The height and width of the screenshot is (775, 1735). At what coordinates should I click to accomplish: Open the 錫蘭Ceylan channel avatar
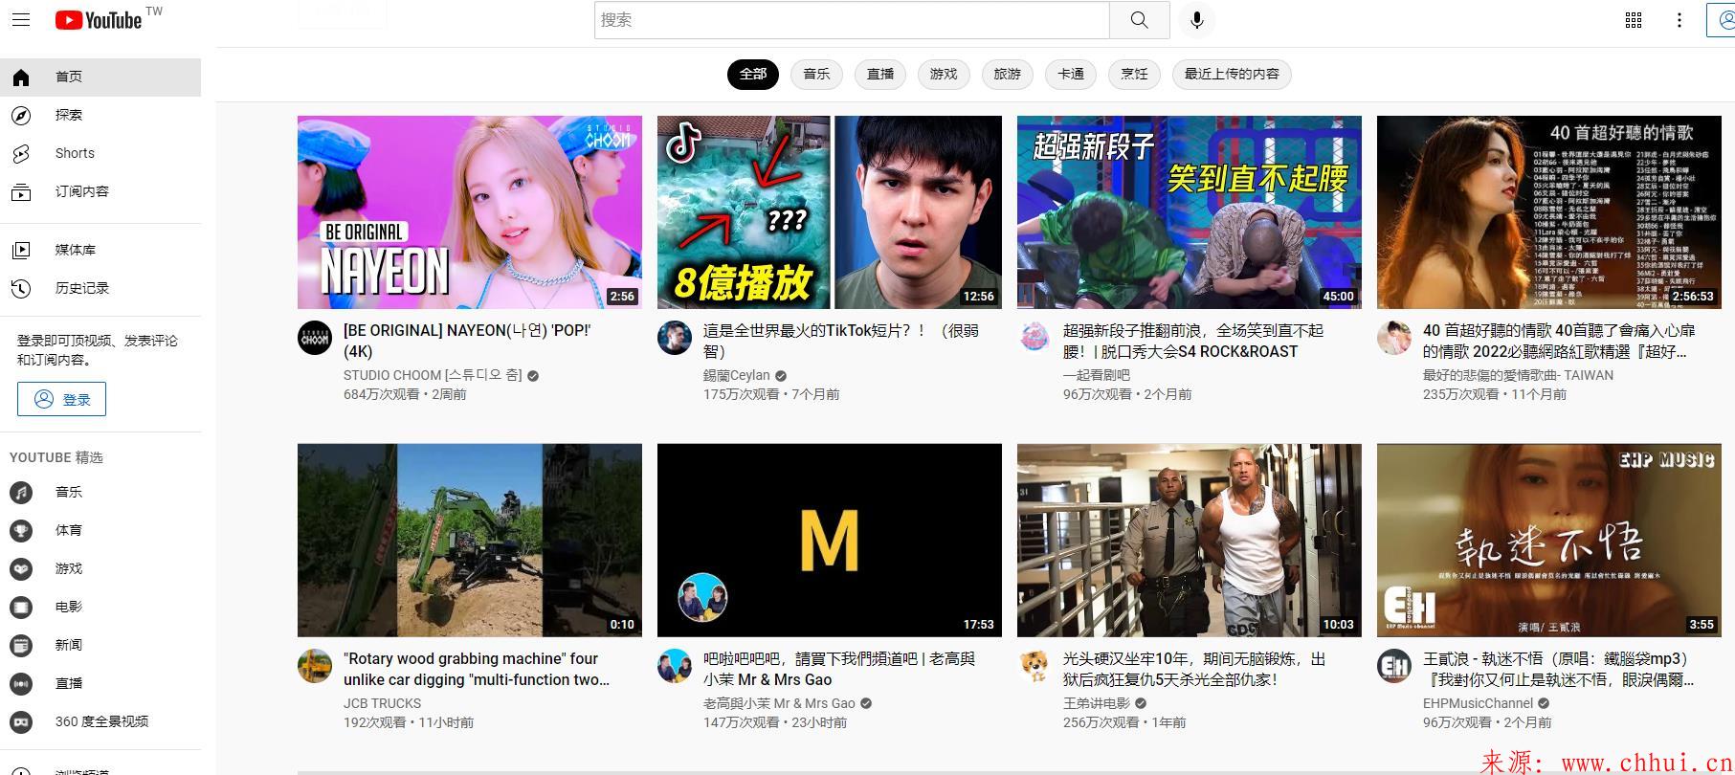[x=675, y=338]
